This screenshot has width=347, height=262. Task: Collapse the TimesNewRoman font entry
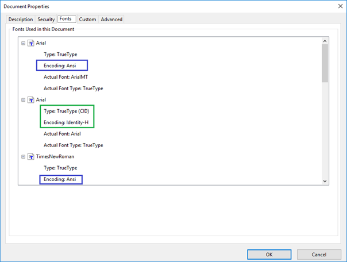(23, 156)
